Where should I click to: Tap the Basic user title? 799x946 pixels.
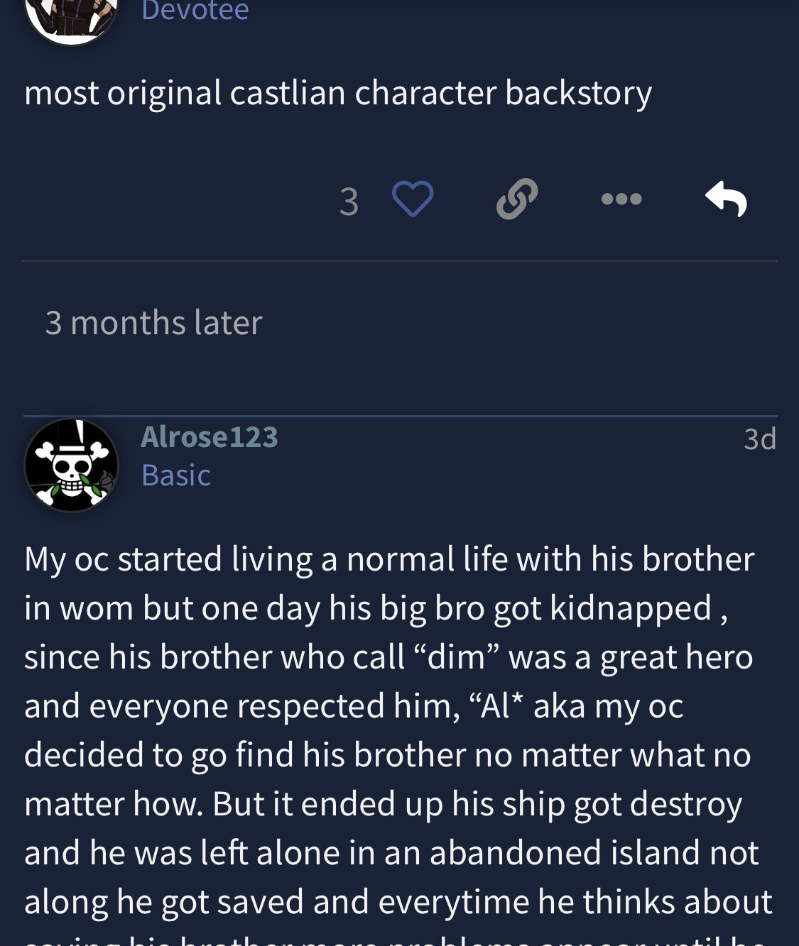coord(176,475)
